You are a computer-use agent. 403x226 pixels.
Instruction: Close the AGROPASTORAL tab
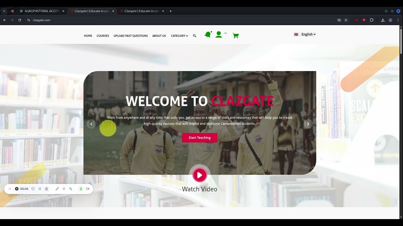[x=63, y=11]
